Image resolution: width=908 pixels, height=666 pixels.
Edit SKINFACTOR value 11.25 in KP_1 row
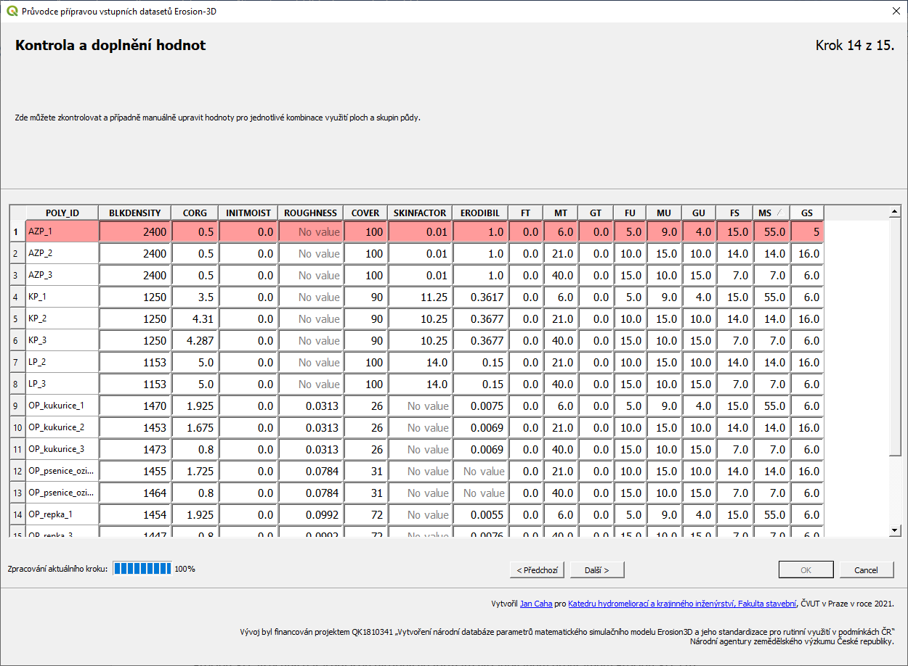click(420, 297)
